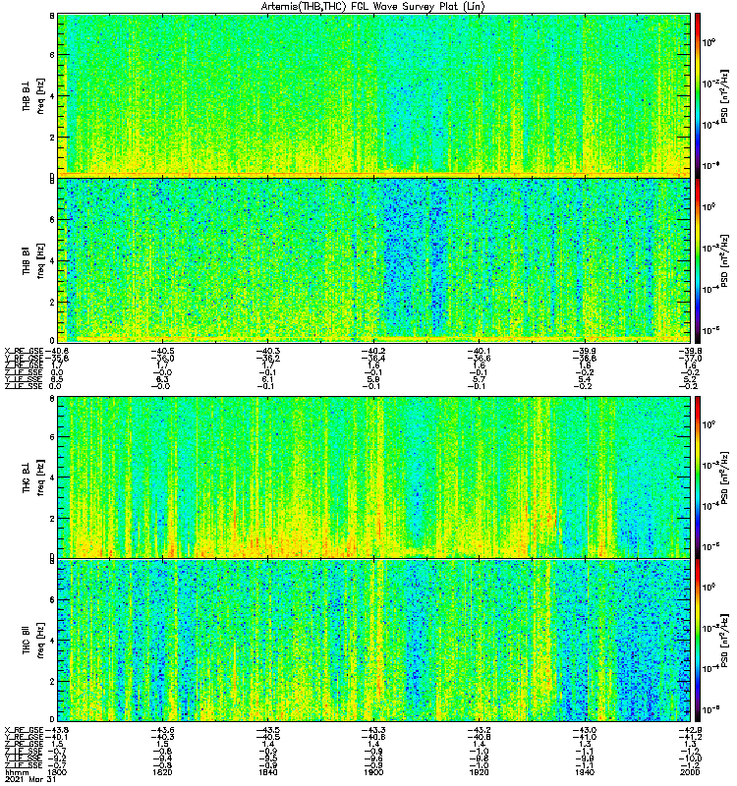Click the 'PSD [nT²/Hz]' label beside THC B∥ color bar

point(725,641)
